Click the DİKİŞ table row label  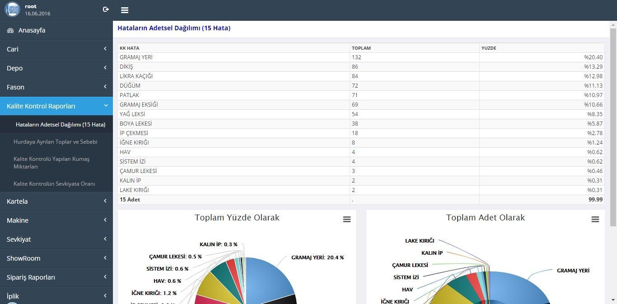126,67
